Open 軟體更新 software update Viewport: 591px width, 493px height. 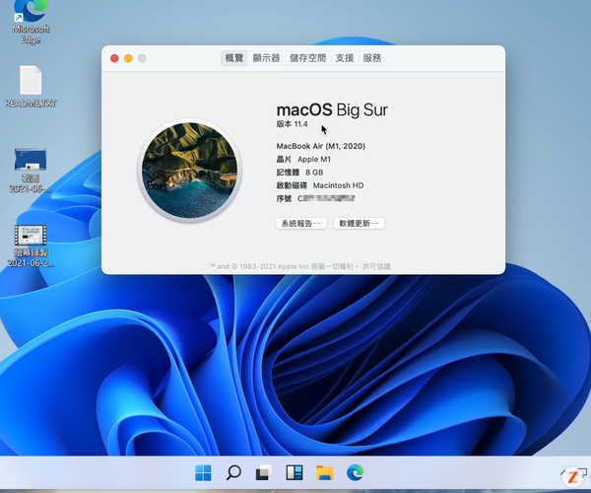(x=359, y=223)
